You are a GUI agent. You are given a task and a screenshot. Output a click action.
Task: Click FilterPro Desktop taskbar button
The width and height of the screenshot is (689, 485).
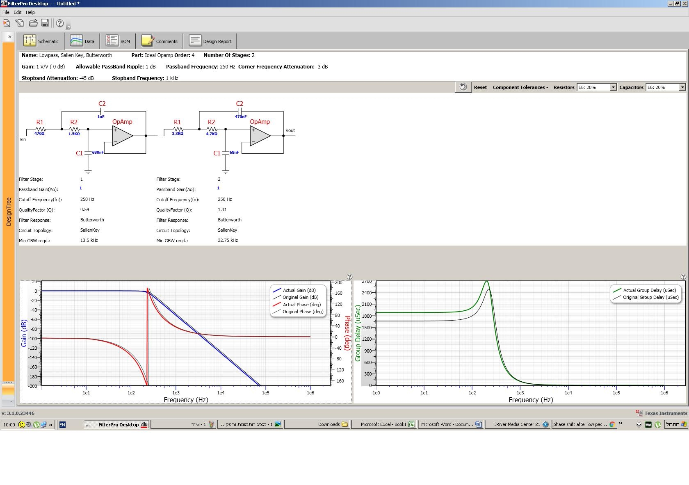click(117, 425)
